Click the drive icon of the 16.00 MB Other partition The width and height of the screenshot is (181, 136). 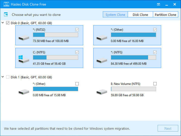pyautogui.click(x=102, y=38)
